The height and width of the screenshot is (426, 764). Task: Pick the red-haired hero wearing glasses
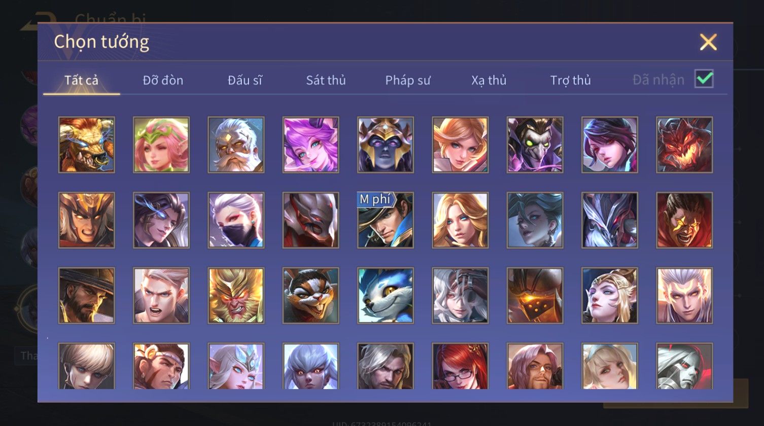[x=460, y=366]
